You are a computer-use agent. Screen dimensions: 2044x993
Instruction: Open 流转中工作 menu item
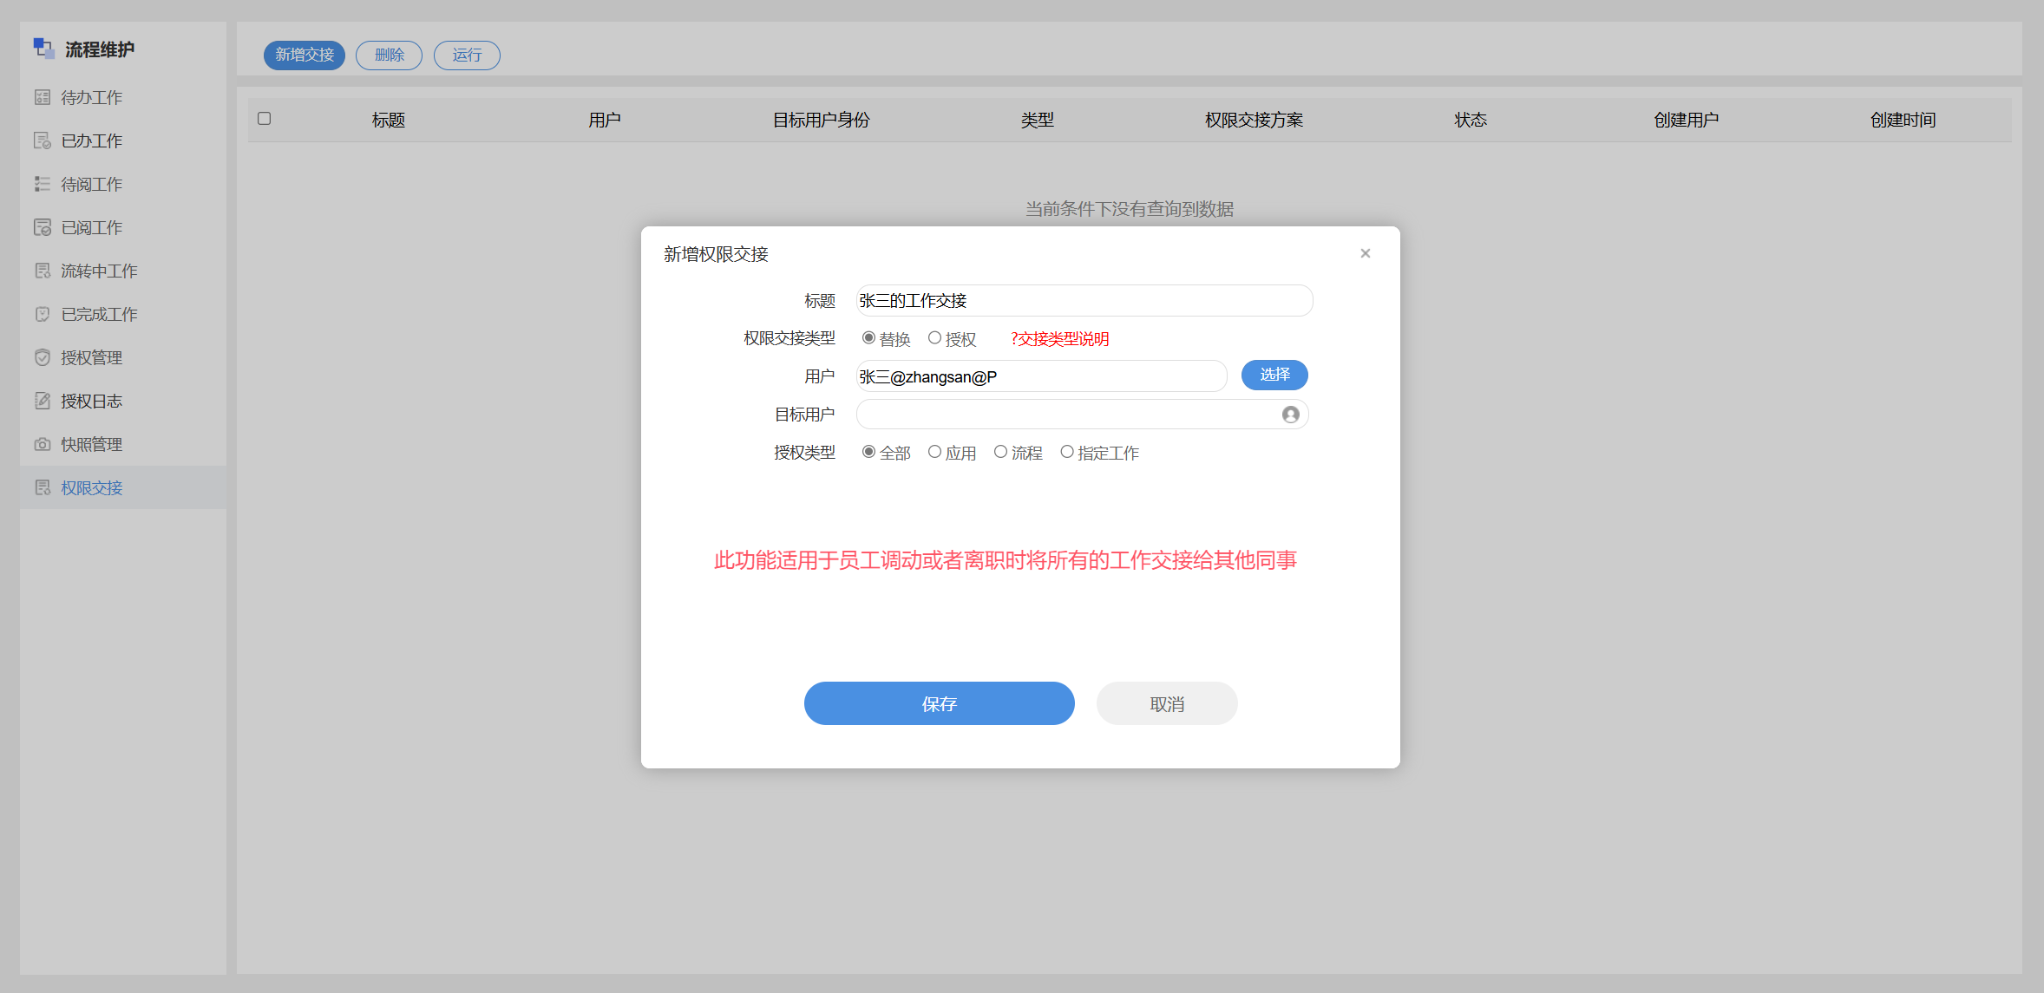pos(98,271)
